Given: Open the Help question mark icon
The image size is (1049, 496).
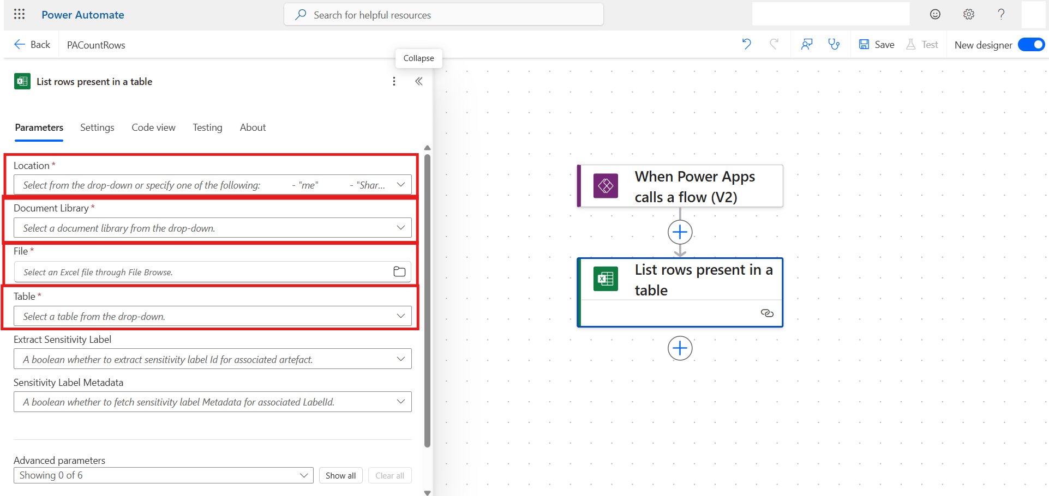Looking at the screenshot, I should click(x=1001, y=14).
